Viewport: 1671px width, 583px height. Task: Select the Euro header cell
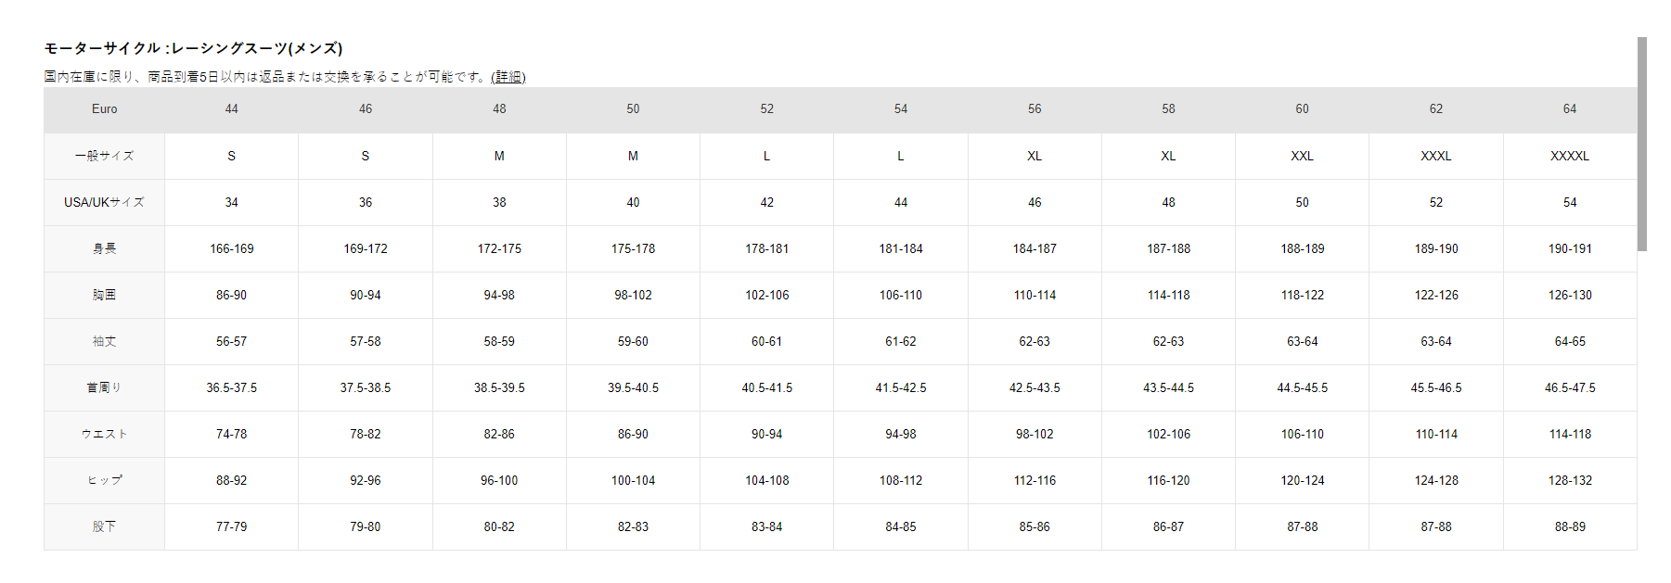[104, 109]
